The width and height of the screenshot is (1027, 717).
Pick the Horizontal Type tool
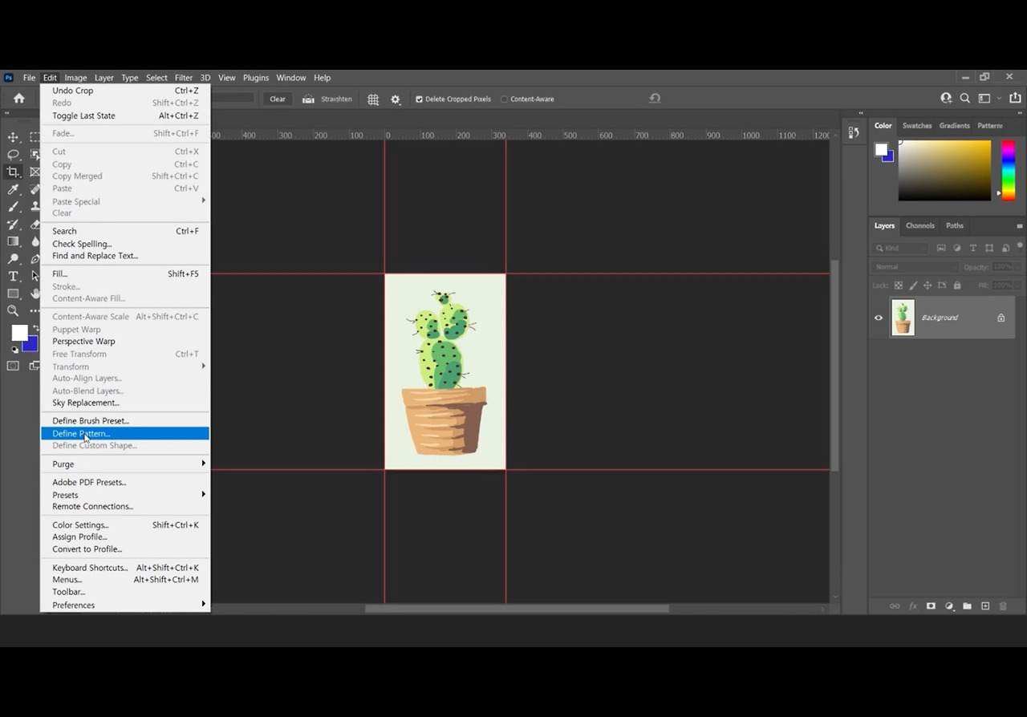point(13,276)
